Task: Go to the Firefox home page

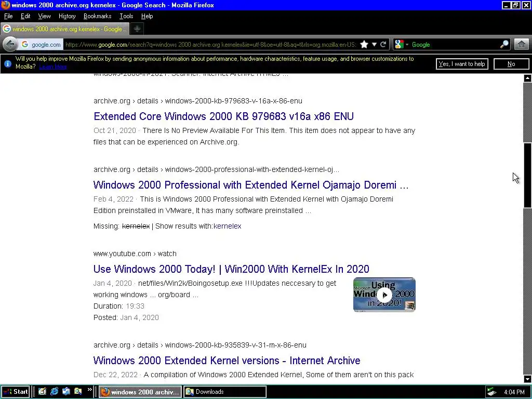Action: [x=522, y=45]
